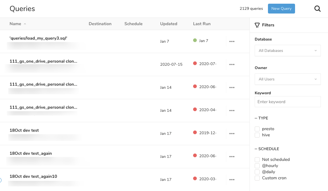This screenshot has height=191, width=328.
Task: Open three-dot menu for 18Oct dev test_again10
Action: (232, 180)
